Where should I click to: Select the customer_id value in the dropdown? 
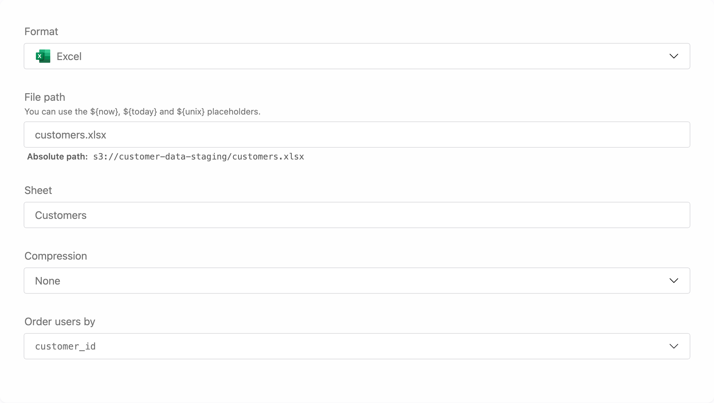point(65,346)
